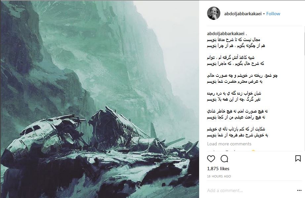Open the 16 hours ago timestamp link
This screenshot has height=198, width=305.
219,176
